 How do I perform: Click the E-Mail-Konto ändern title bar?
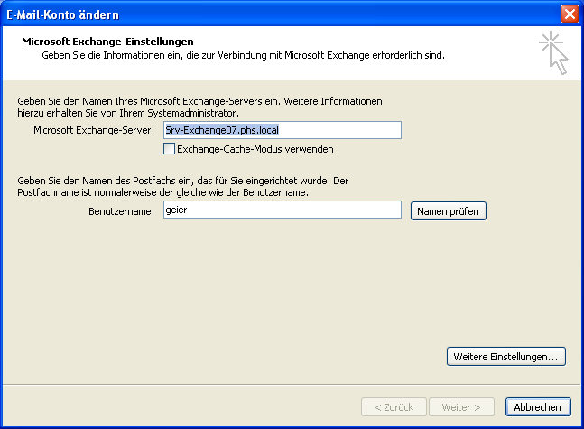pos(271,14)
